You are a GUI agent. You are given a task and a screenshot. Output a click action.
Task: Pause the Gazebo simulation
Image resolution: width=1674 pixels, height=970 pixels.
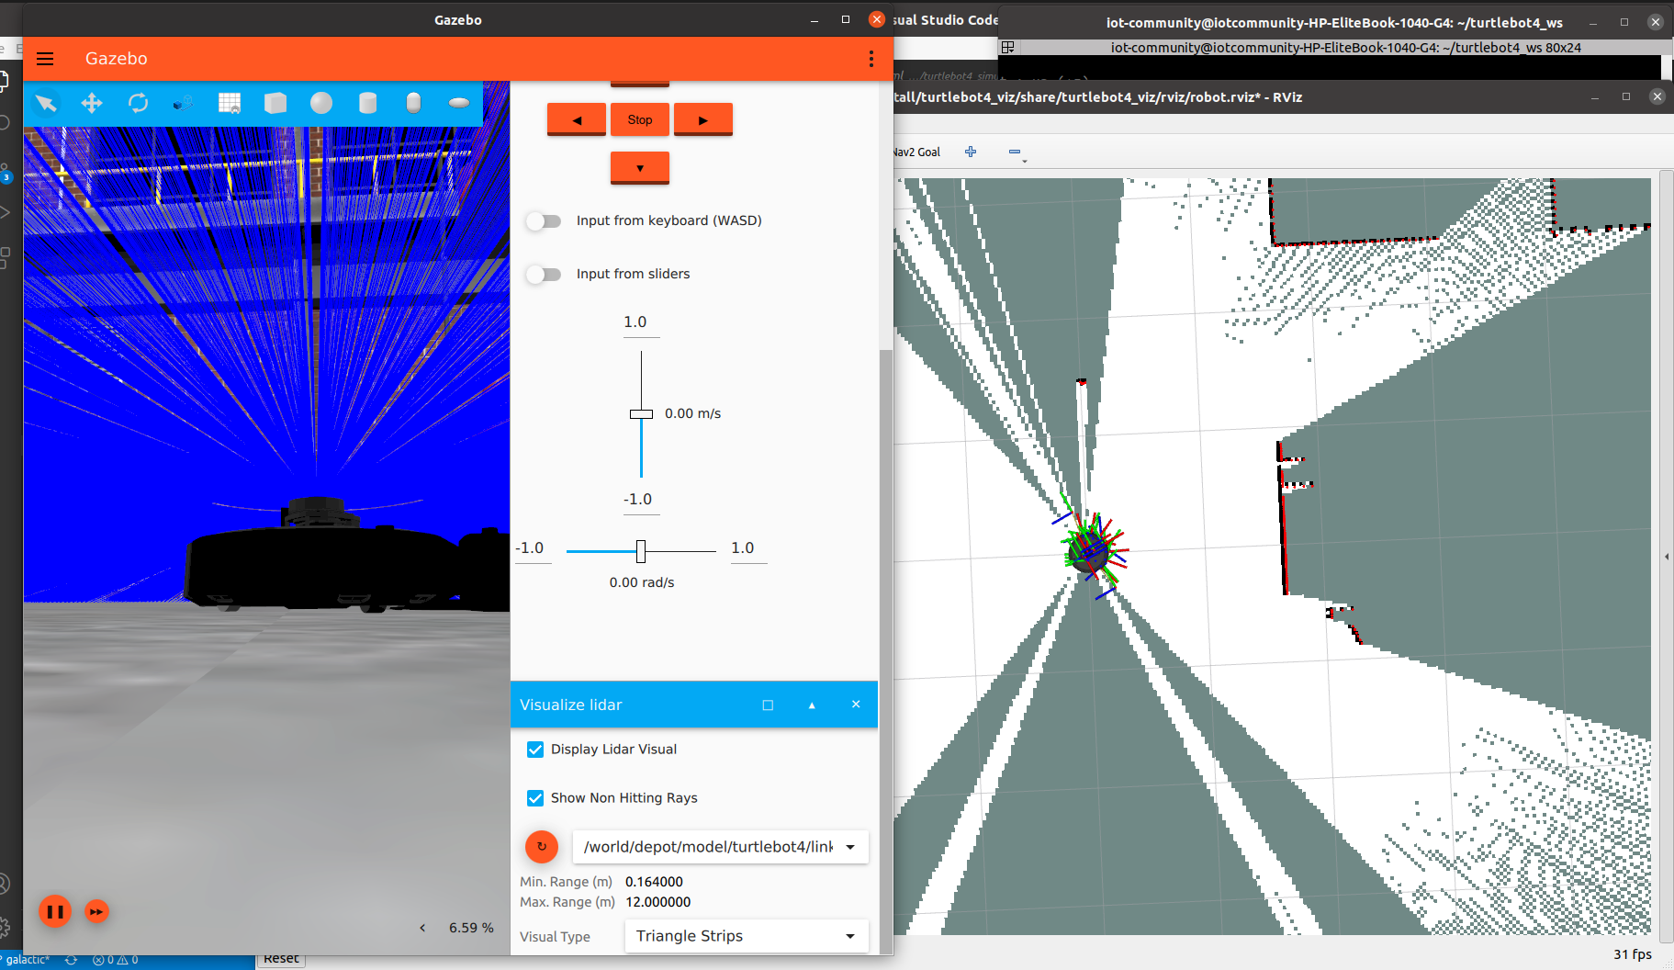click(55, 911)
